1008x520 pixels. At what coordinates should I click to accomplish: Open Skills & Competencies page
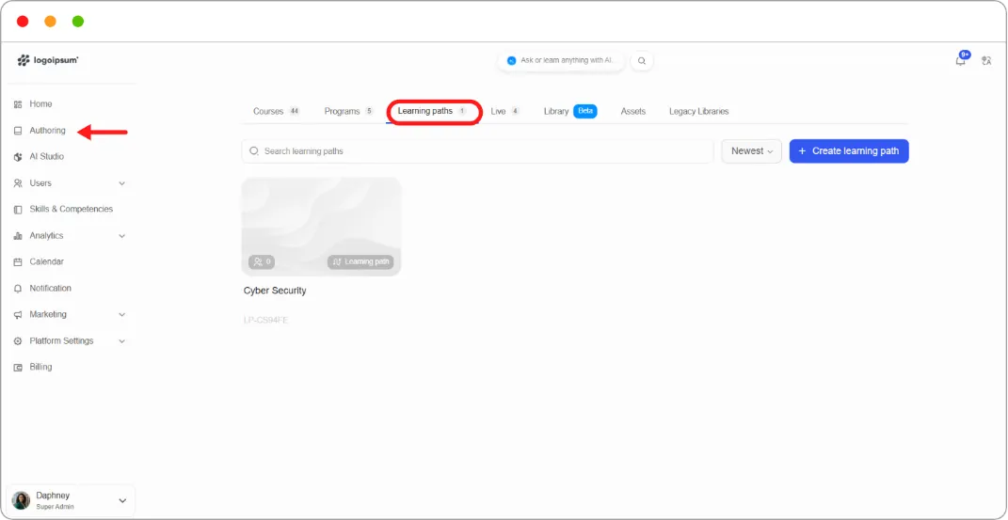71,210
